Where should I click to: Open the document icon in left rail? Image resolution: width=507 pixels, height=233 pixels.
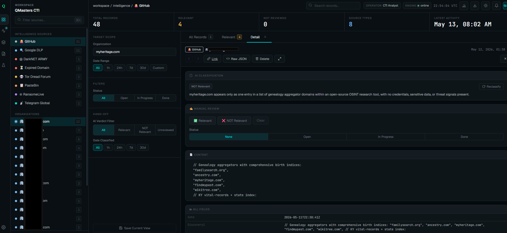4,54
